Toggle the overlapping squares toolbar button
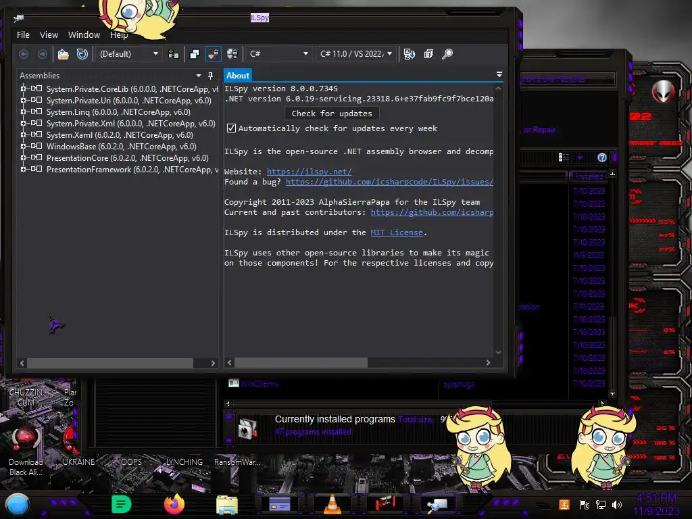Viewport: 692px width, 519px height. tap(194, 54)
